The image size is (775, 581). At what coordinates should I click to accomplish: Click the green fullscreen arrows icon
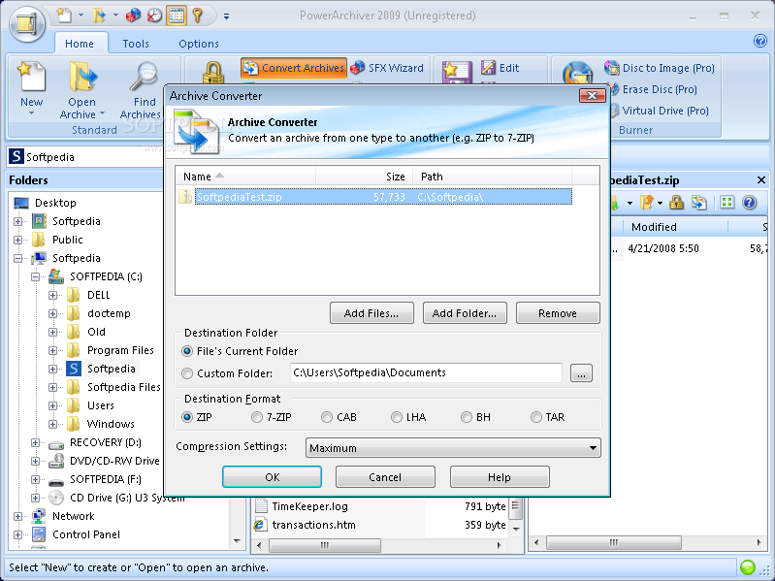coord(727,203)
